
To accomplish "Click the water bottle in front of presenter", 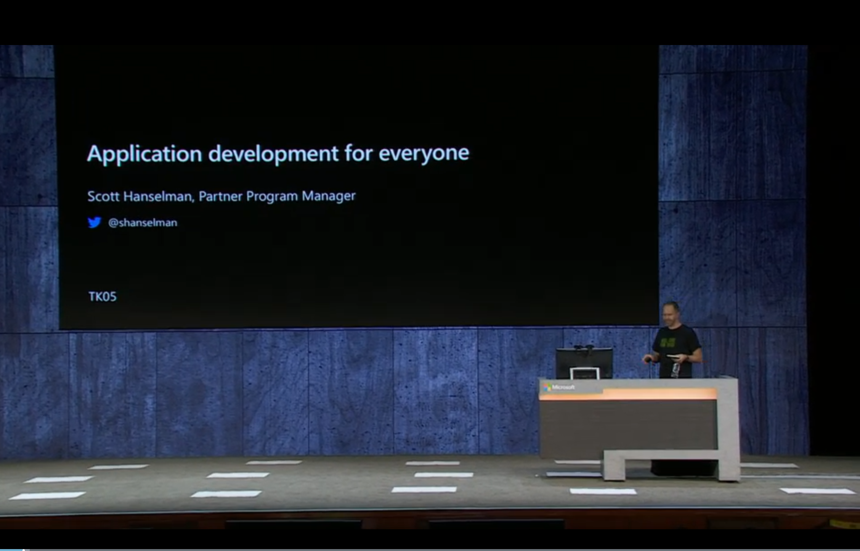I will 675,369.
